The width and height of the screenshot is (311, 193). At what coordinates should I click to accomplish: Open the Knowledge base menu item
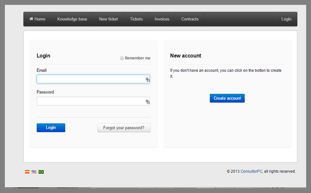pyautogui.click(x=72, y=19)
